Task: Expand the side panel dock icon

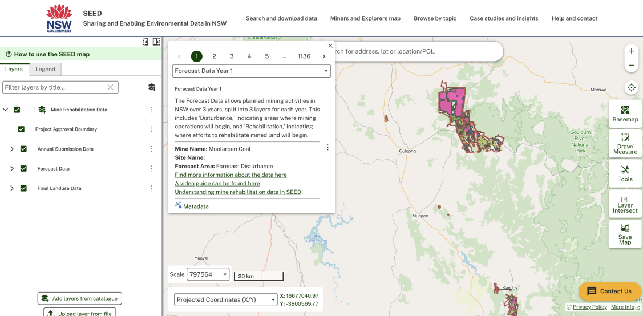Action: pos(156,42)
